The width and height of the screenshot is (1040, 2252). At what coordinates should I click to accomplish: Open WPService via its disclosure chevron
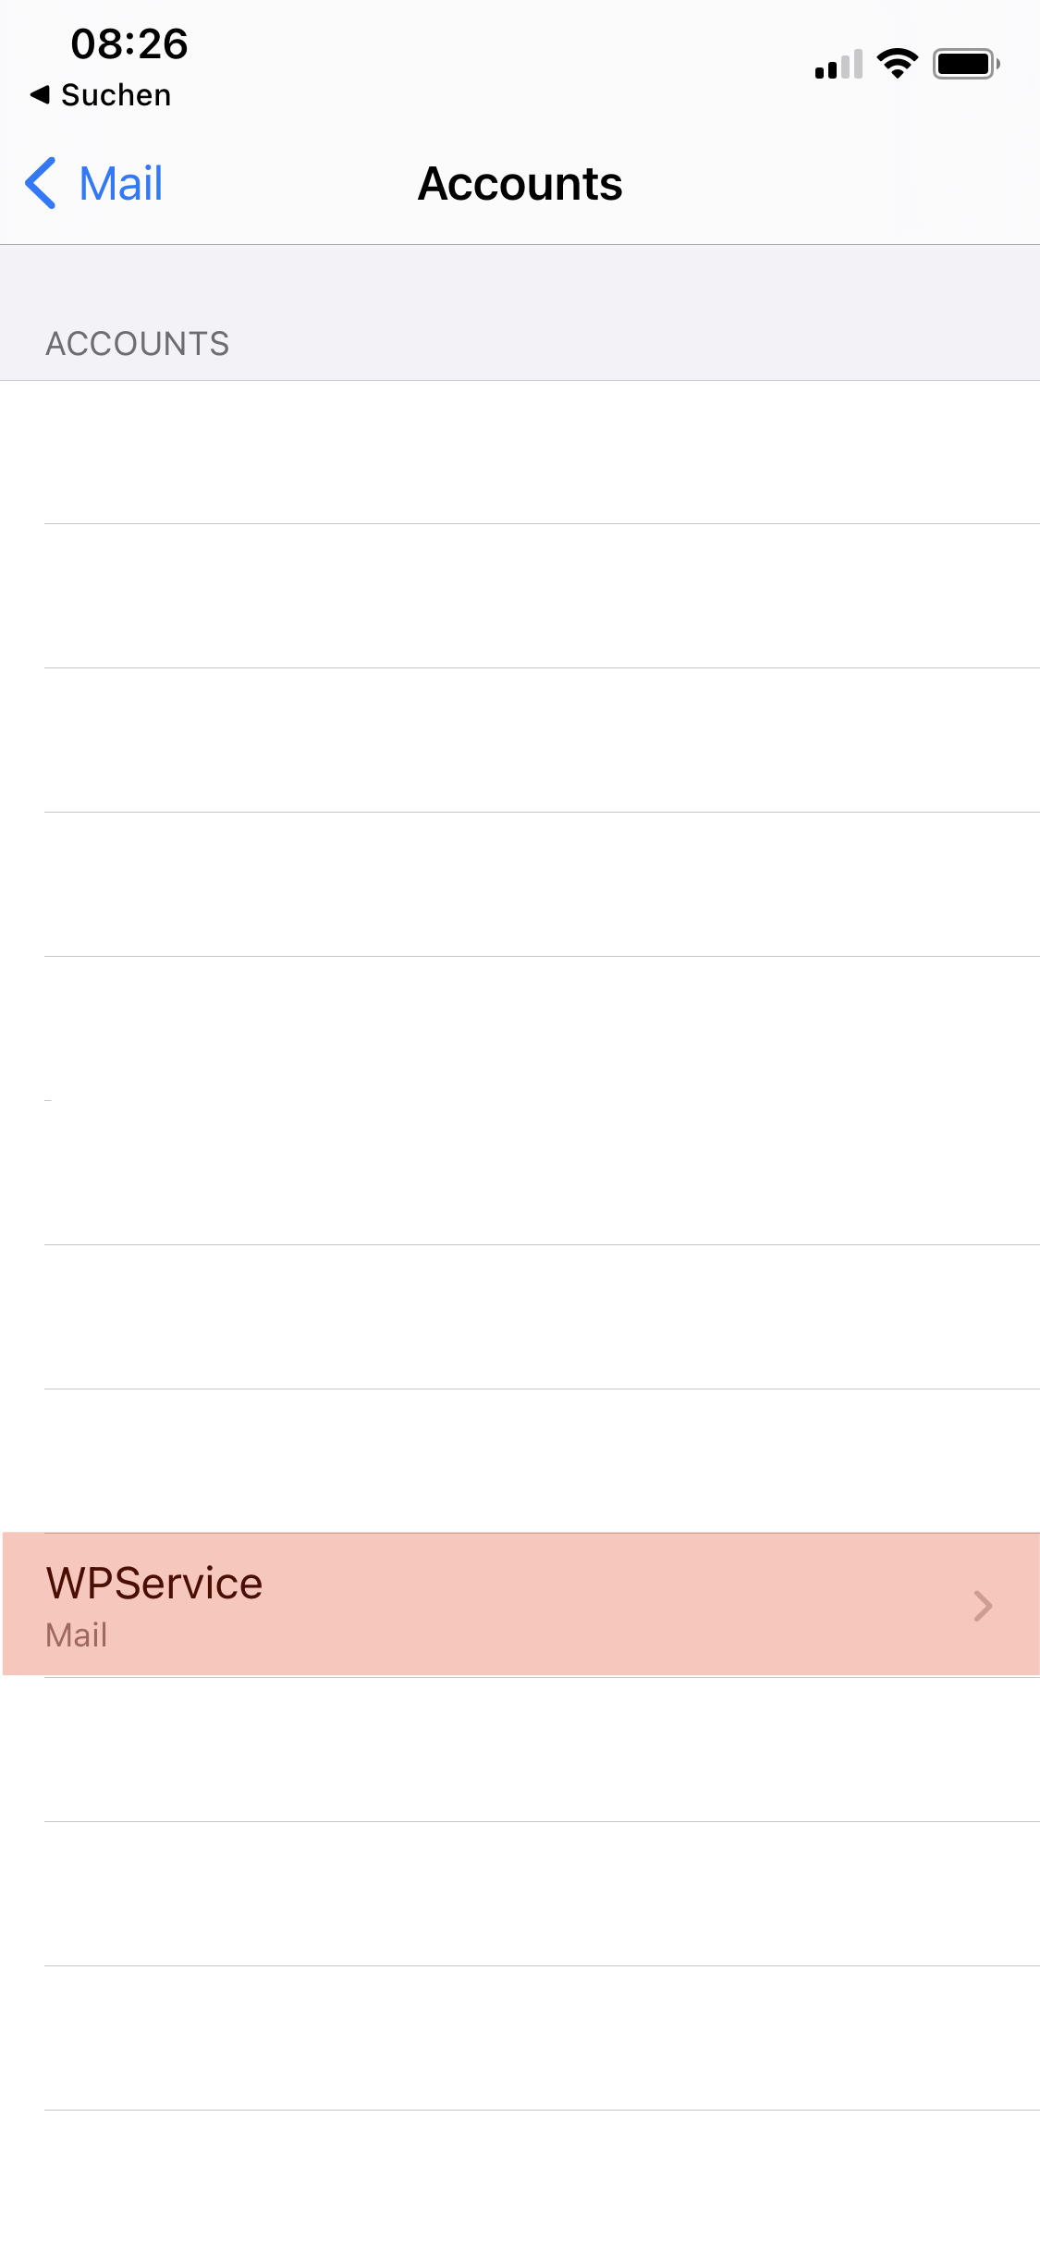point(983,1606)
